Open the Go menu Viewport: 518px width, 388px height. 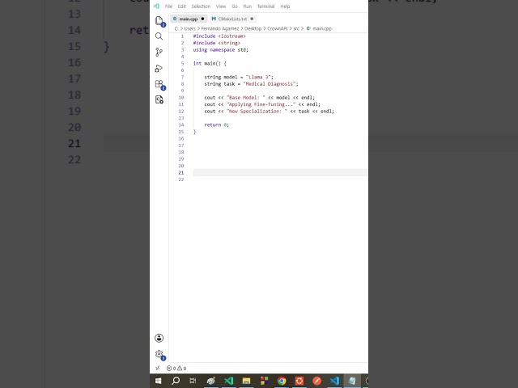[235, 6]
